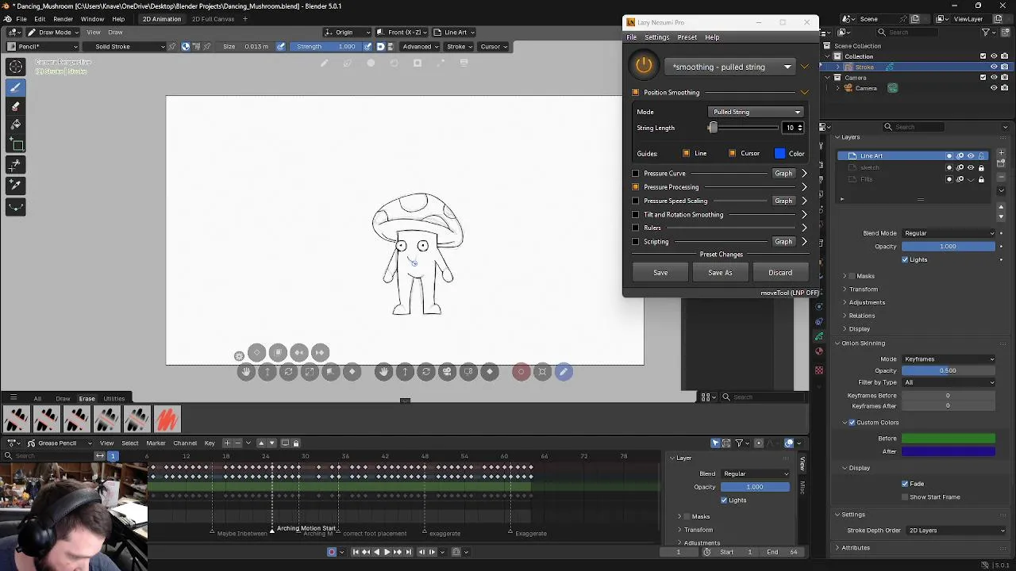
Task: Move the layer up with arrow
Action: coord(1002,206)
